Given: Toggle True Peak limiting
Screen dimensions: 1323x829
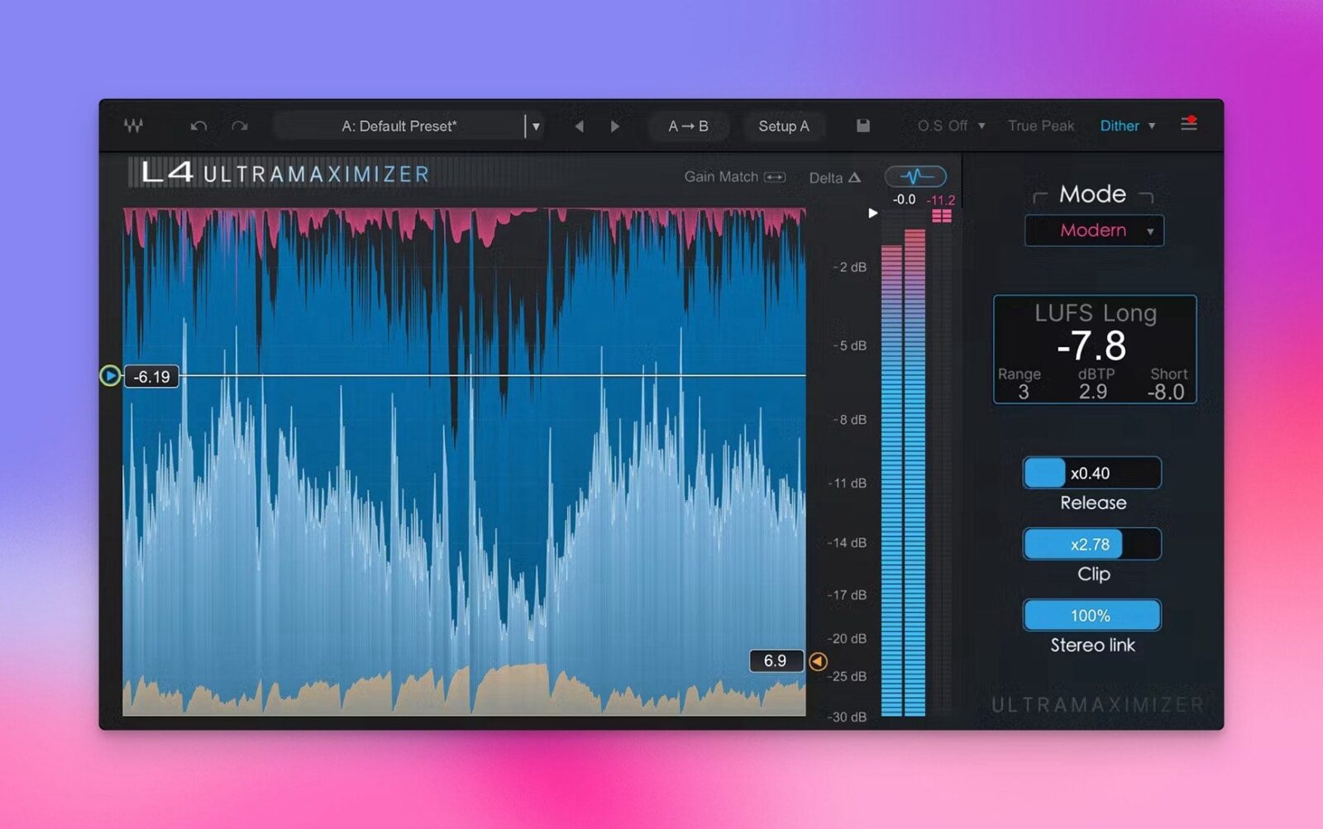Looking at the screenshot, I should click(1040, 126).
